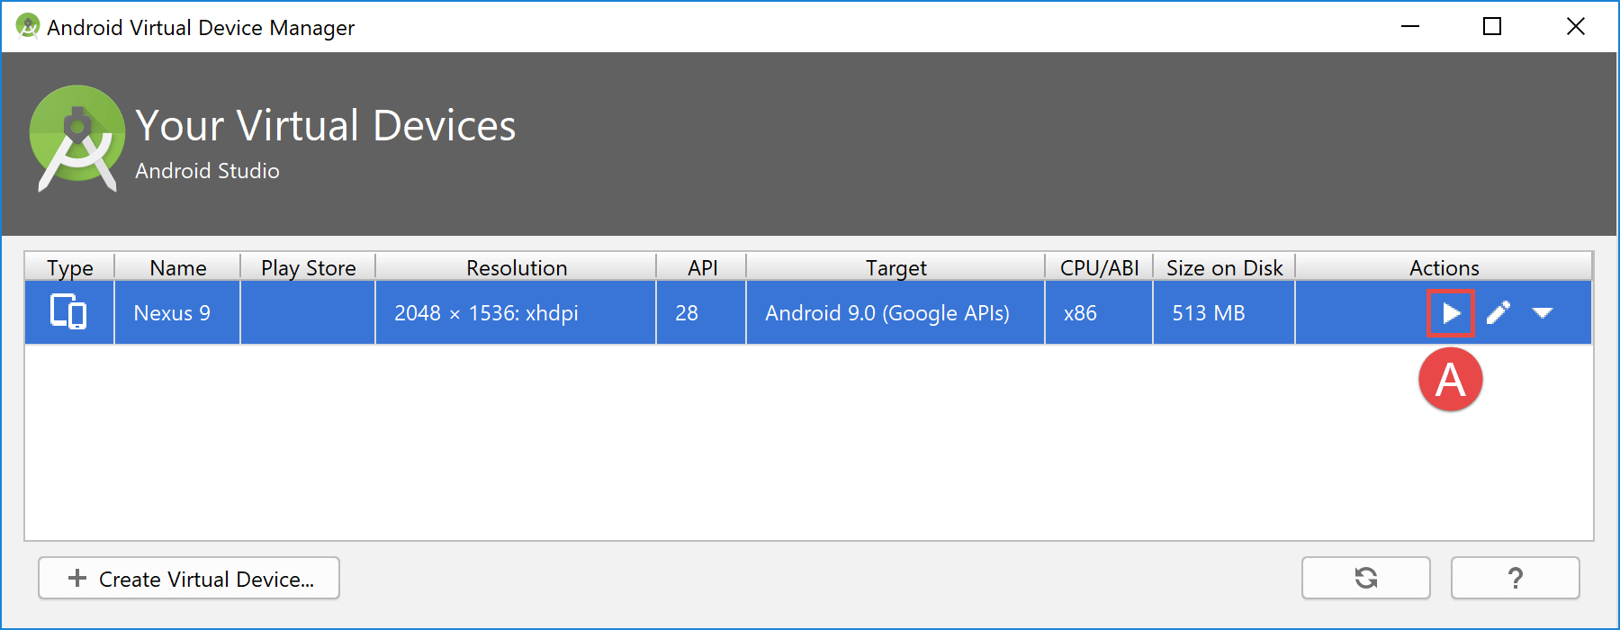Screen dimensions: 1620x630
Task: Click the Android 9.0 (Google APIs) cell
Action: click(x=895, y=312)
